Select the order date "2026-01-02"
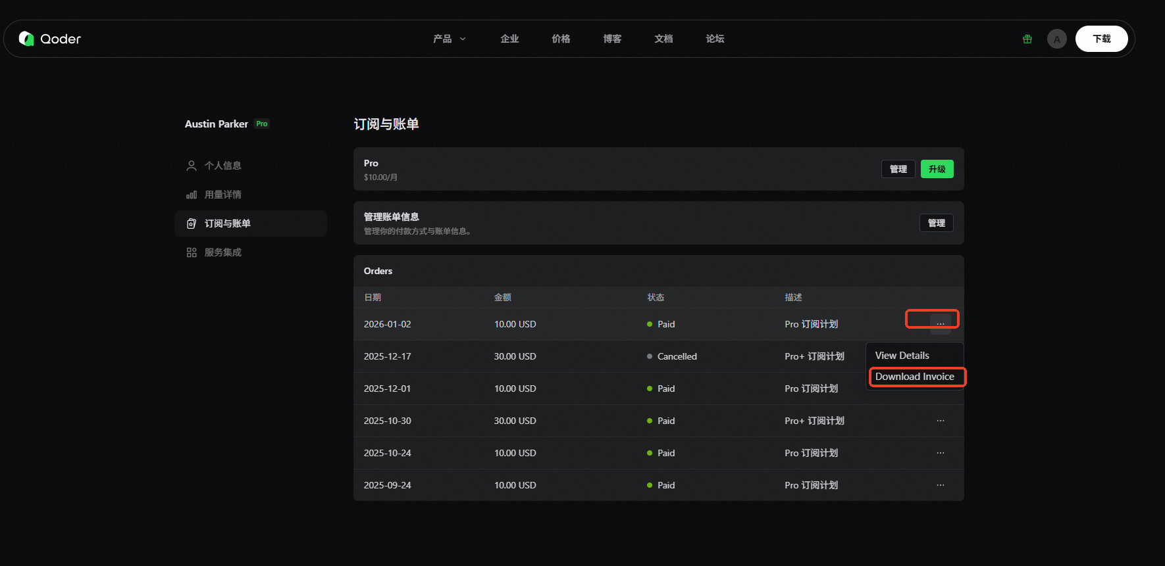Viewport: 1165px width, 566px height. (387, 324)
